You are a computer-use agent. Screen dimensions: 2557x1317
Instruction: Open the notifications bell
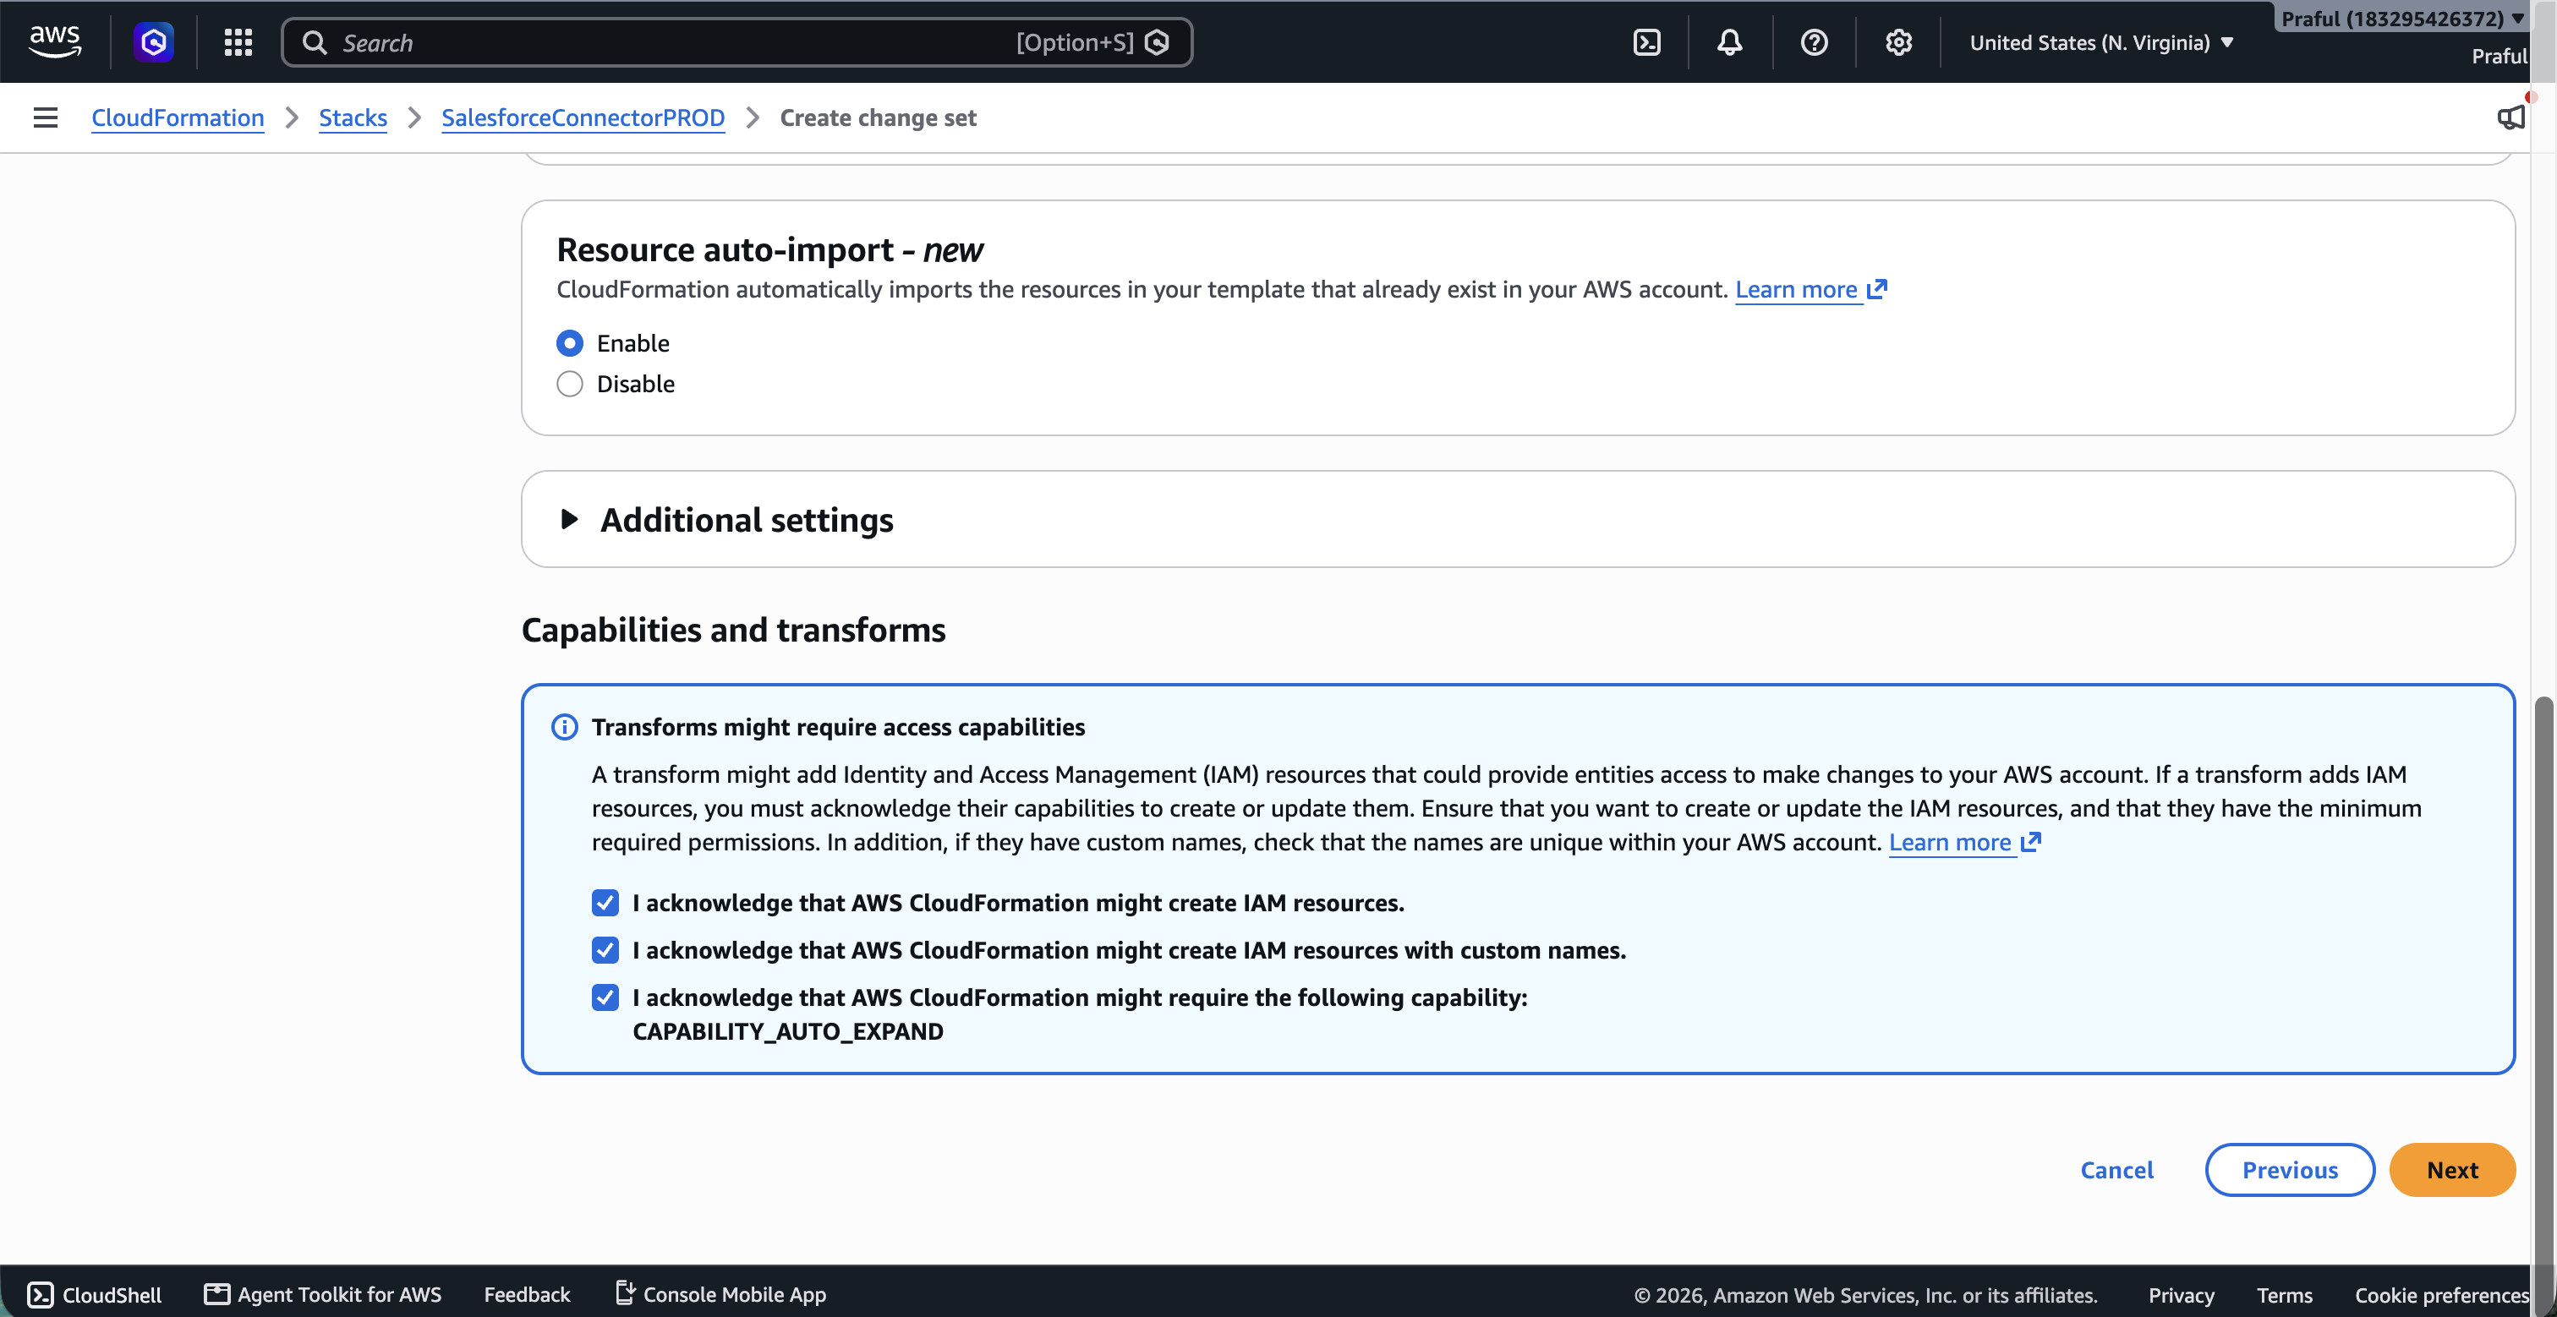pos(1730,41)
